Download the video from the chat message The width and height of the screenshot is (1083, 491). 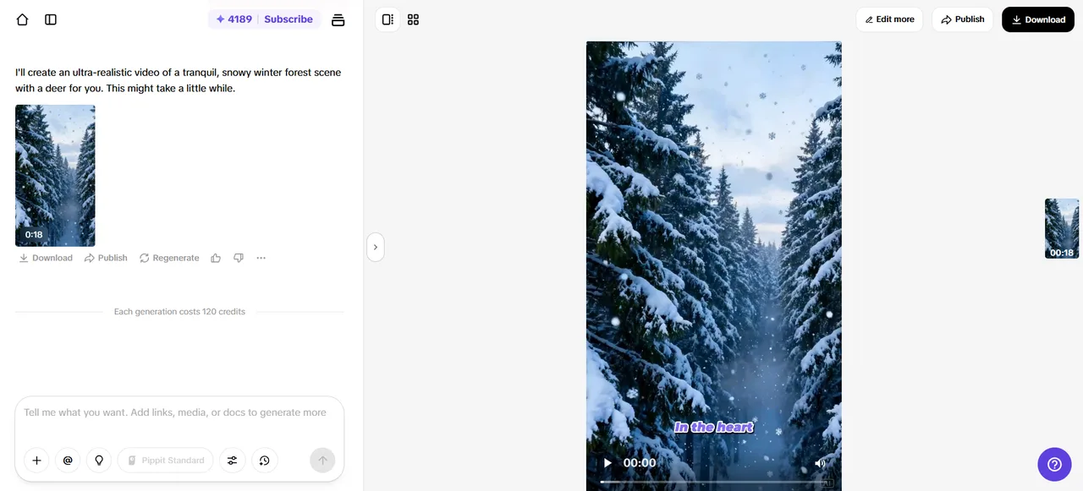pyautogui.click(x=46, y=258)
